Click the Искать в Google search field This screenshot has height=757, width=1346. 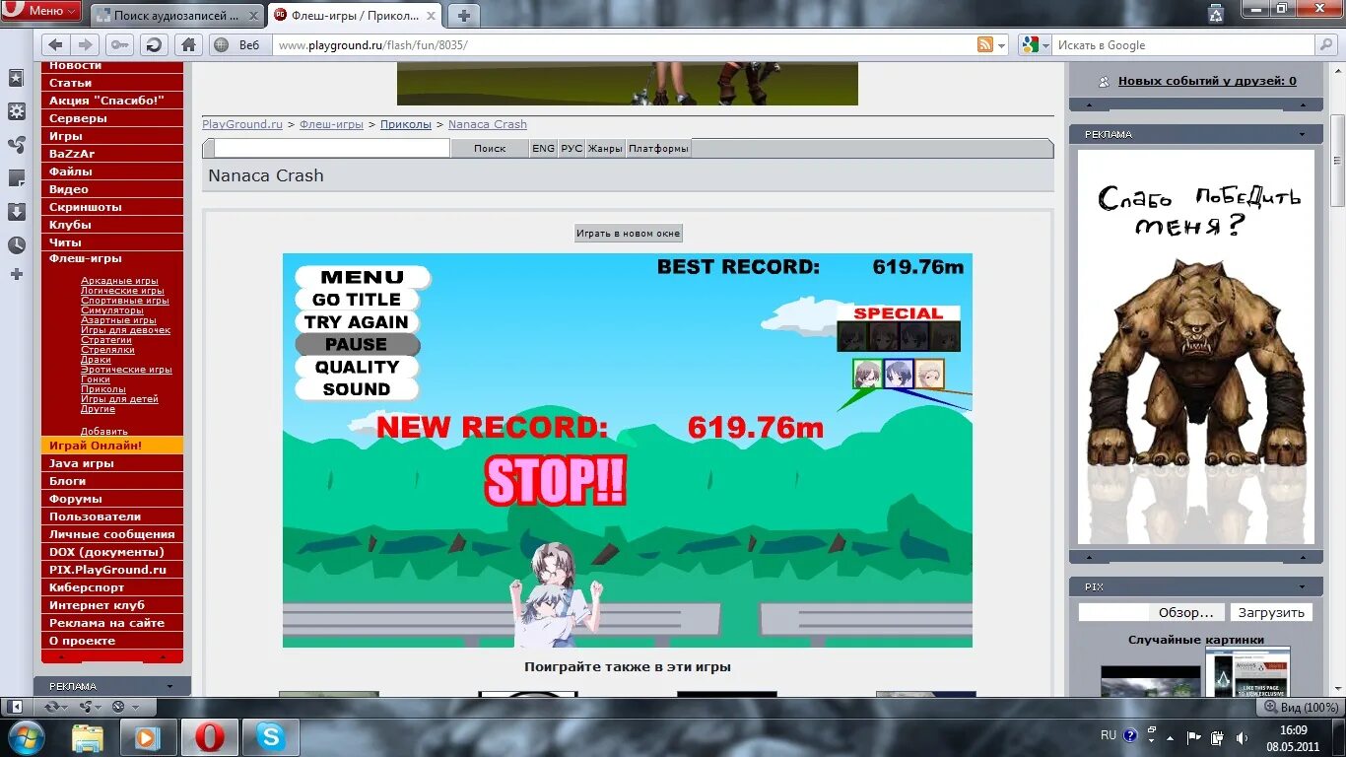[1184, 45]
